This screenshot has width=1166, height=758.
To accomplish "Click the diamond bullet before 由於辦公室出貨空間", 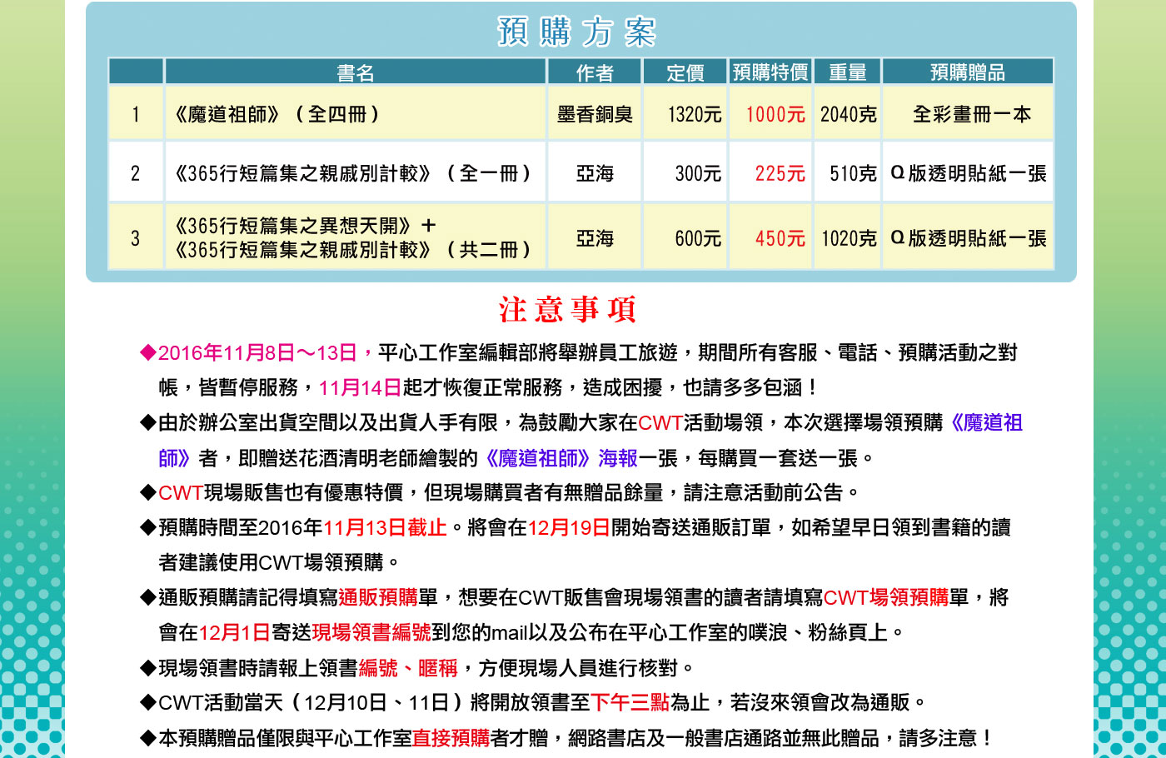I will [x=148, y=423].
